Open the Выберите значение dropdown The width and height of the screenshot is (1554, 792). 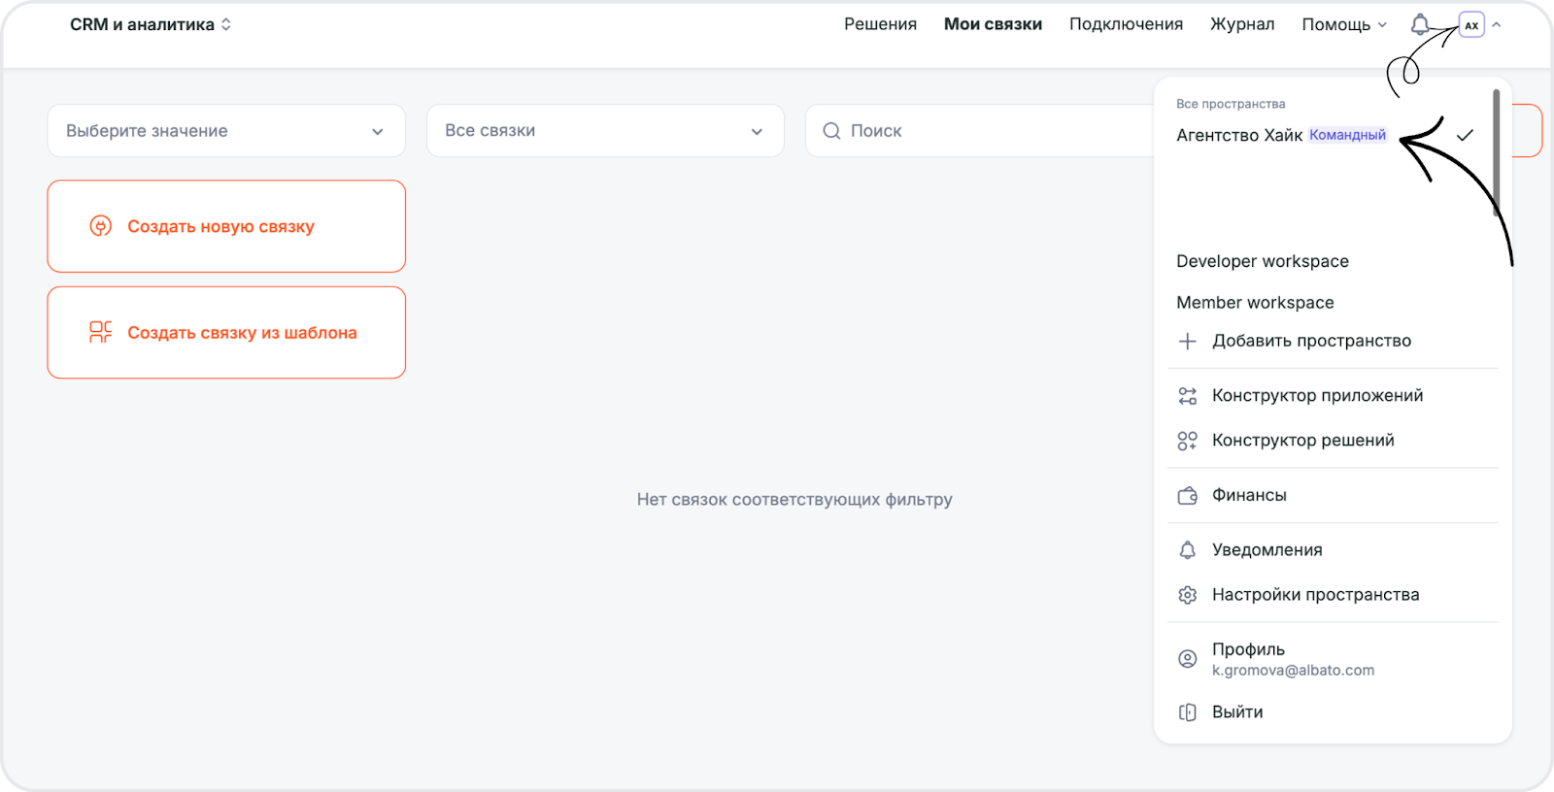tap(226, 131)
